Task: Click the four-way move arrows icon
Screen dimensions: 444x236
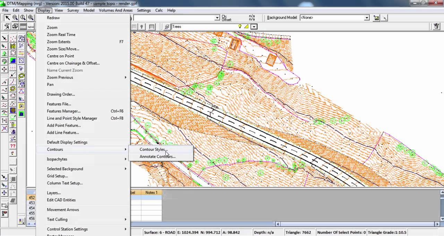Action: [x=4, y=69]
